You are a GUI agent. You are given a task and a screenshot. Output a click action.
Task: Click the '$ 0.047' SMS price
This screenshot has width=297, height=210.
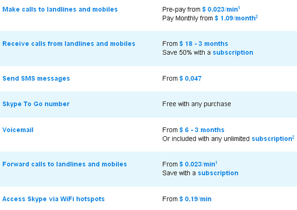point(190,78)
